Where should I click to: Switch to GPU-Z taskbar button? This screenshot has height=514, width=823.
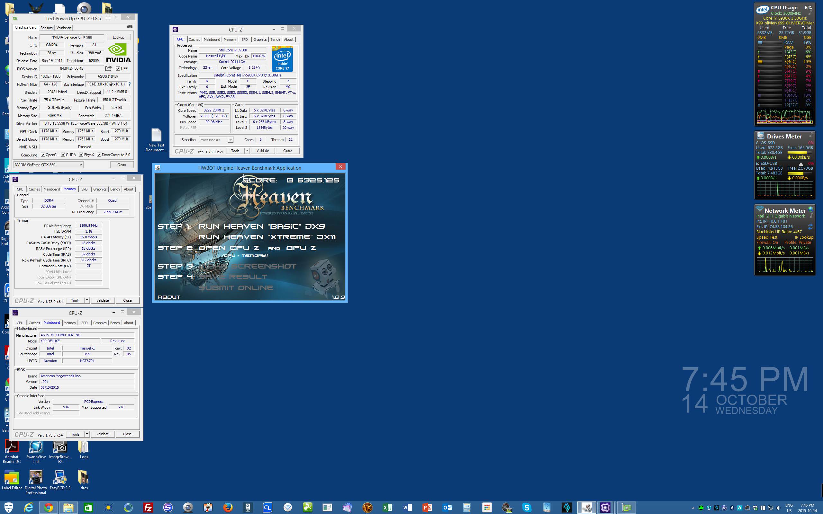click(x=627, y=508)
